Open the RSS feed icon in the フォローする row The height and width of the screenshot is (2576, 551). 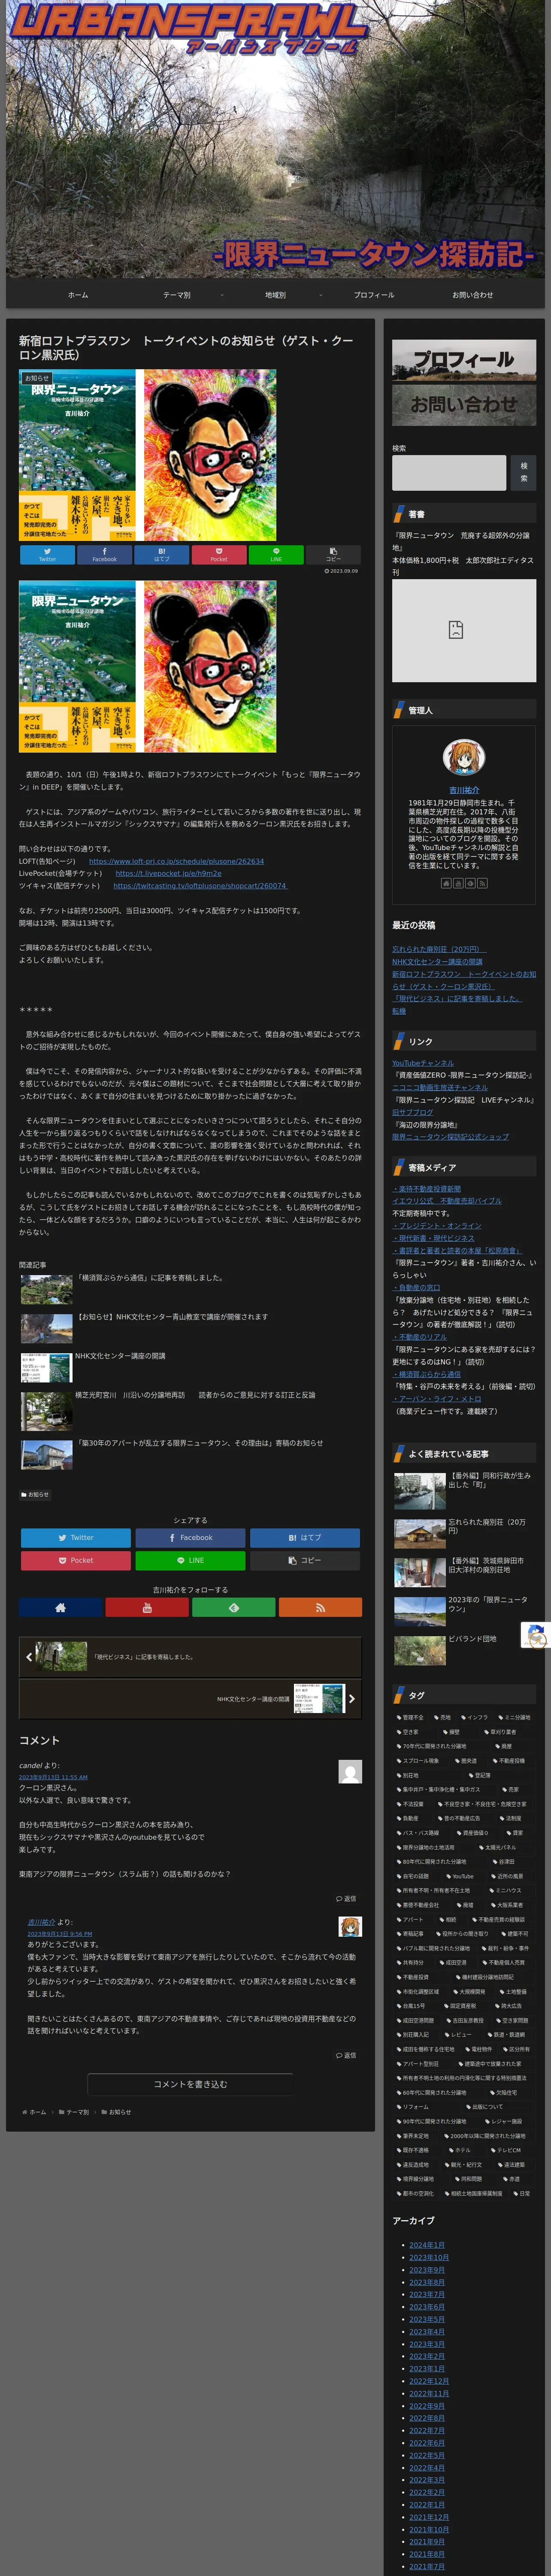(x=320, y=1608)
